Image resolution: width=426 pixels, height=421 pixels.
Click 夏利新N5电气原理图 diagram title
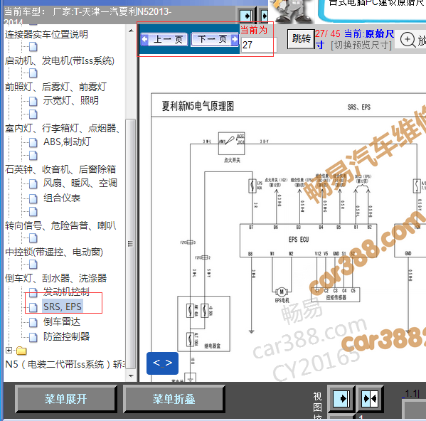pyautogui.click(x=198, y=106)
